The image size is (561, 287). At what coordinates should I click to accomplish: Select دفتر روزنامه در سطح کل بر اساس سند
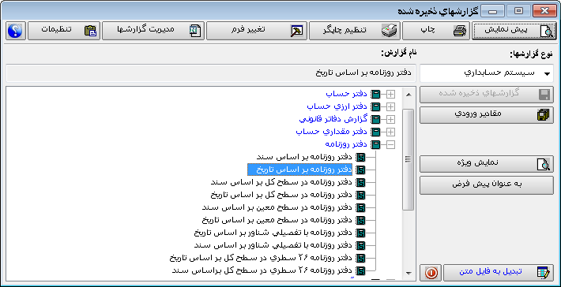tap(282, 182)
